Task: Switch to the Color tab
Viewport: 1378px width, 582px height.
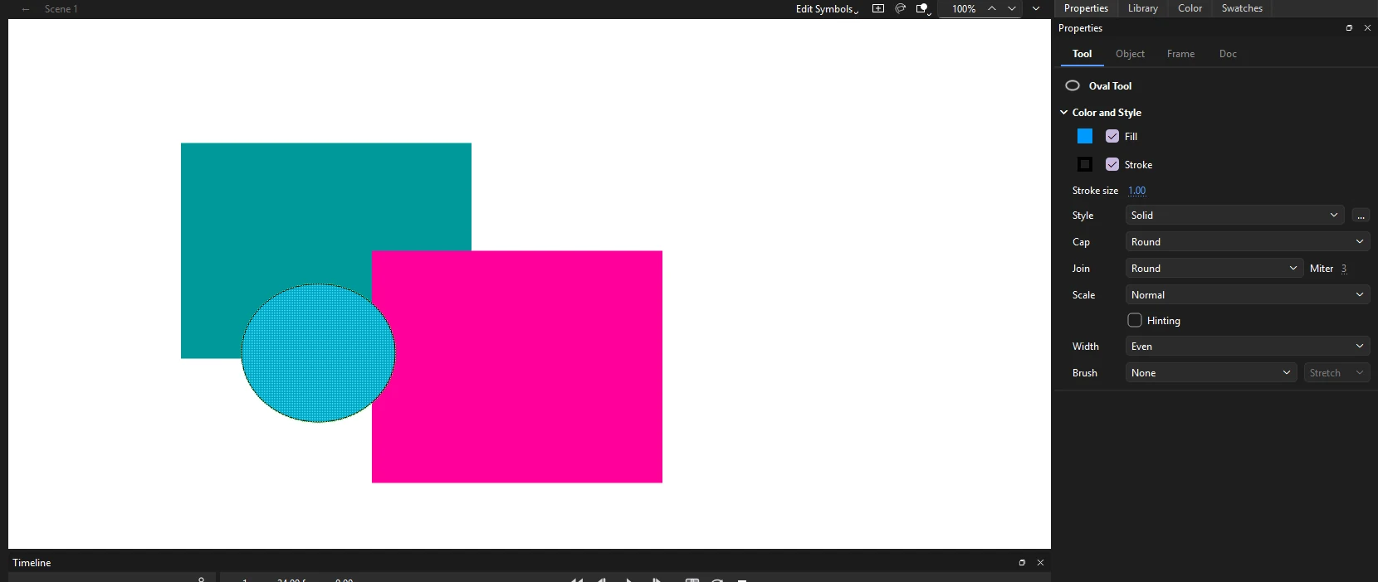Action: (1190, 8)
